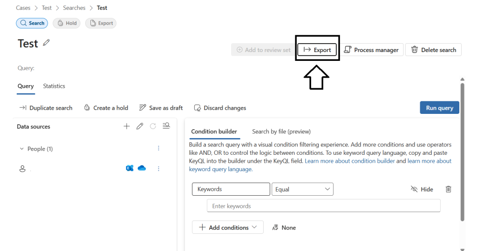Open Learn more about condition builder link
Image resolution: width=477 pixels, height=251 pixels.
(350, 161)
